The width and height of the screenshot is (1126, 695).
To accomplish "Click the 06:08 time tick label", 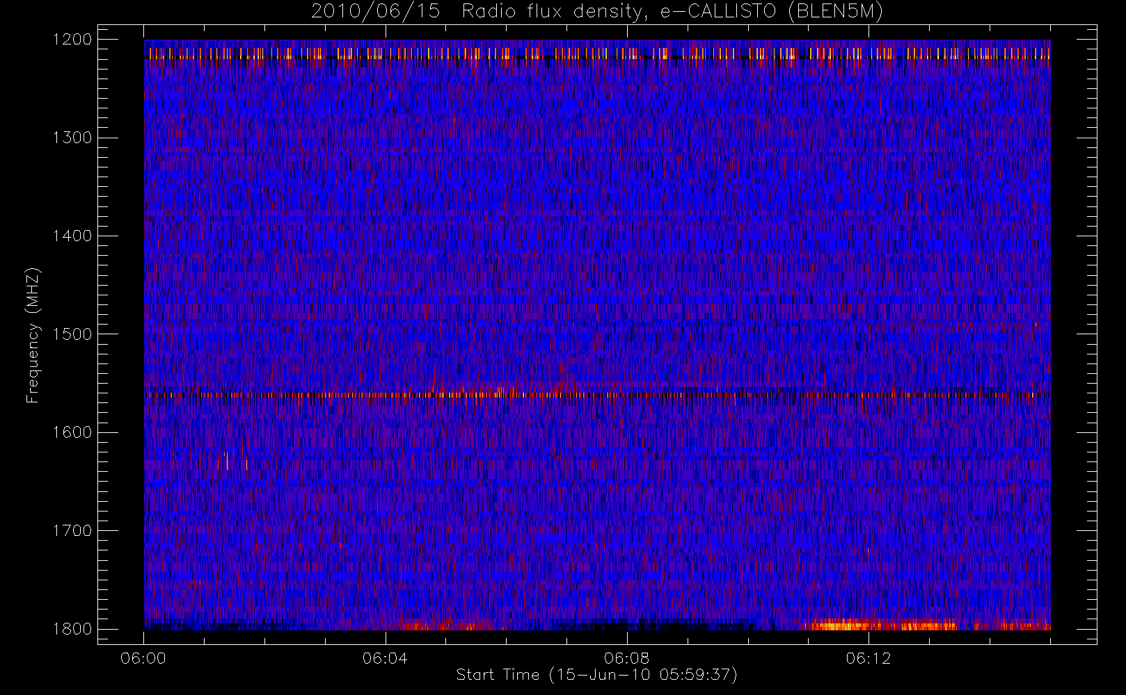I will pos(626,658).
